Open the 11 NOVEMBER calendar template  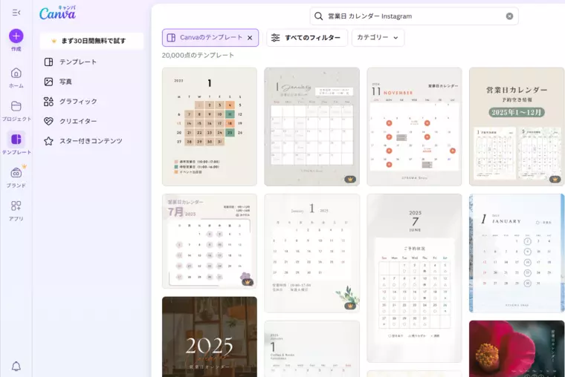pos(414,127)
